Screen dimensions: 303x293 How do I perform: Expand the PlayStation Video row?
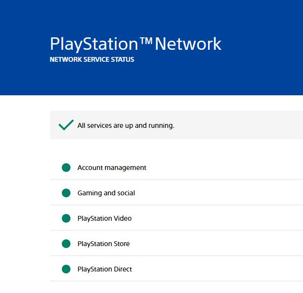coord(176,218)
